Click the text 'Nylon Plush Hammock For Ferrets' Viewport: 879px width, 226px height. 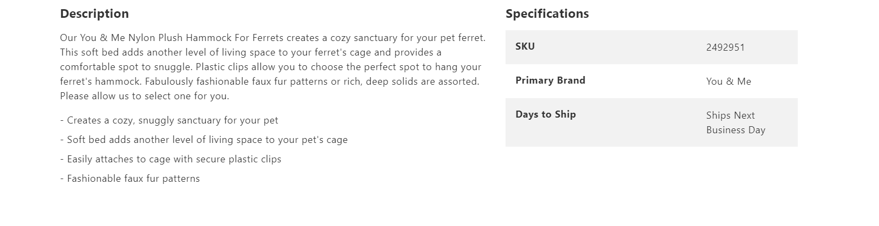(x=206, y=38)
